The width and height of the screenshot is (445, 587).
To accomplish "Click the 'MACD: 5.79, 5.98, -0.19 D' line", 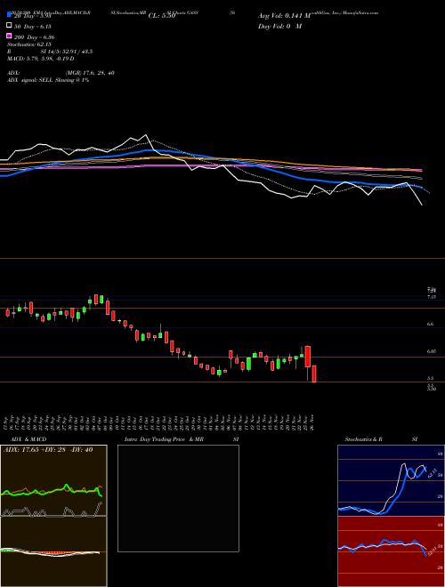I will tap(40, 59).
